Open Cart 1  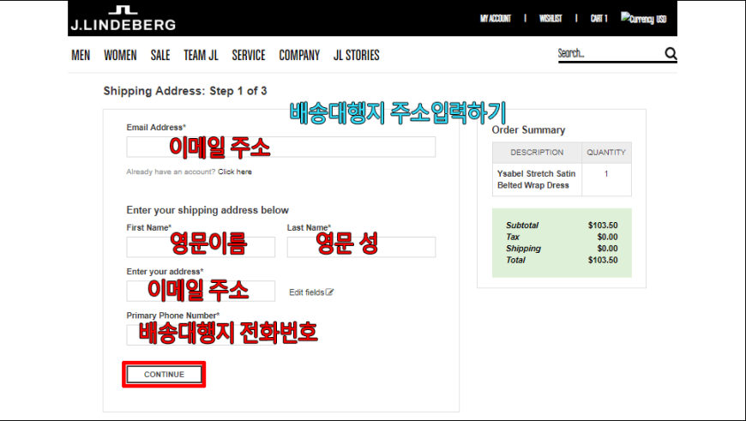(599, 19)
